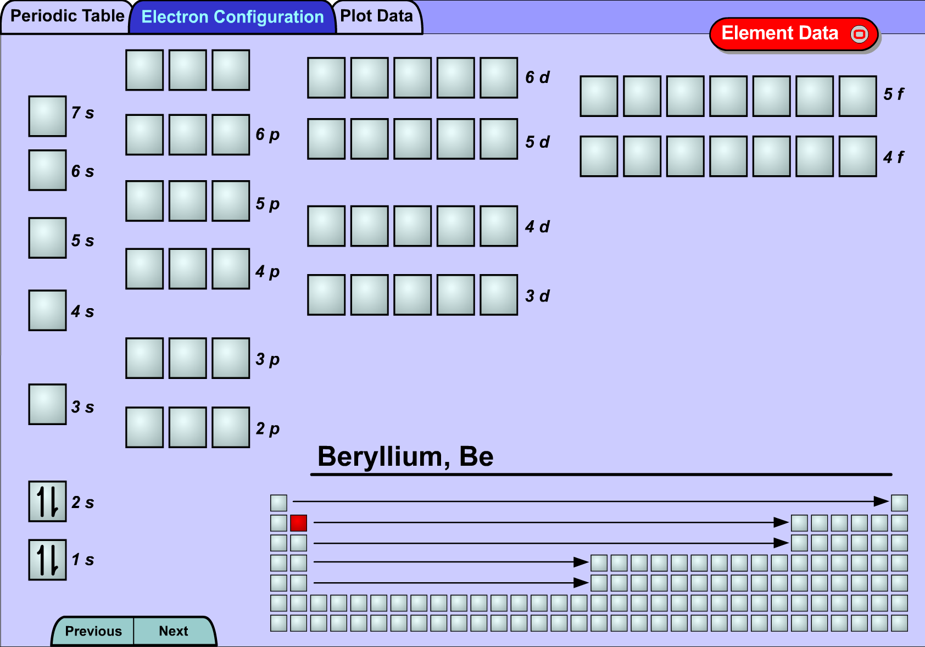Select the 7s orbital box

click(x=47, y=116)
